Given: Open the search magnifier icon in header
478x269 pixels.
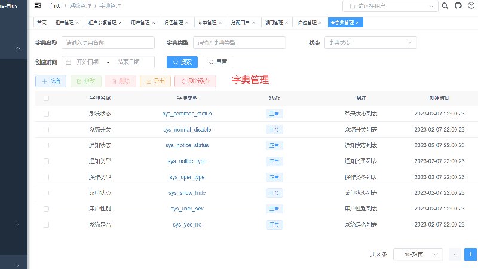Looking at the screenshot, I should tap(445, 6).
